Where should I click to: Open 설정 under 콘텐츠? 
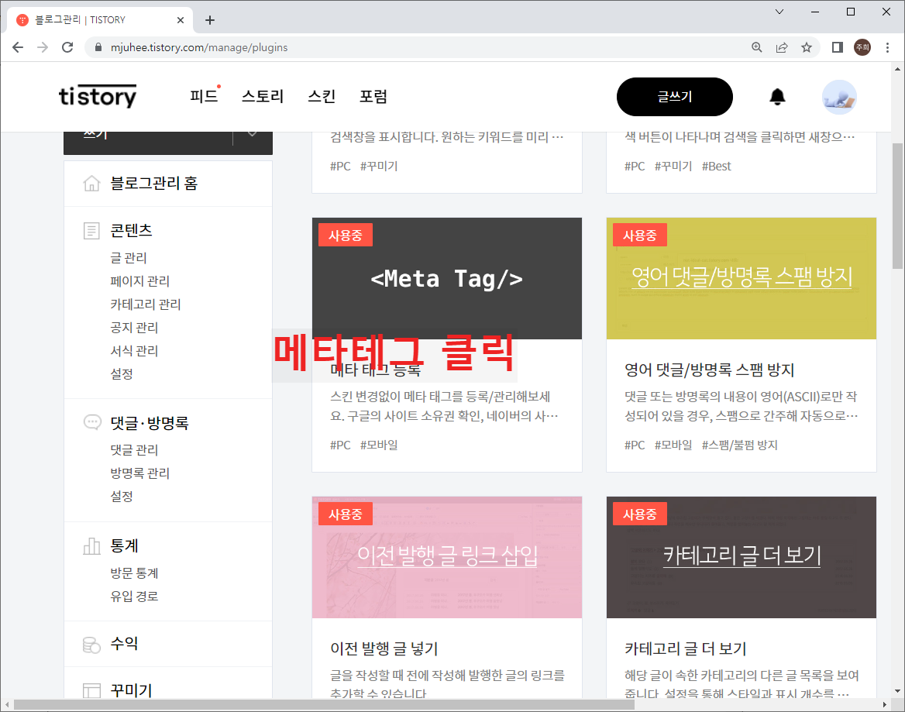tap(122, 373)
